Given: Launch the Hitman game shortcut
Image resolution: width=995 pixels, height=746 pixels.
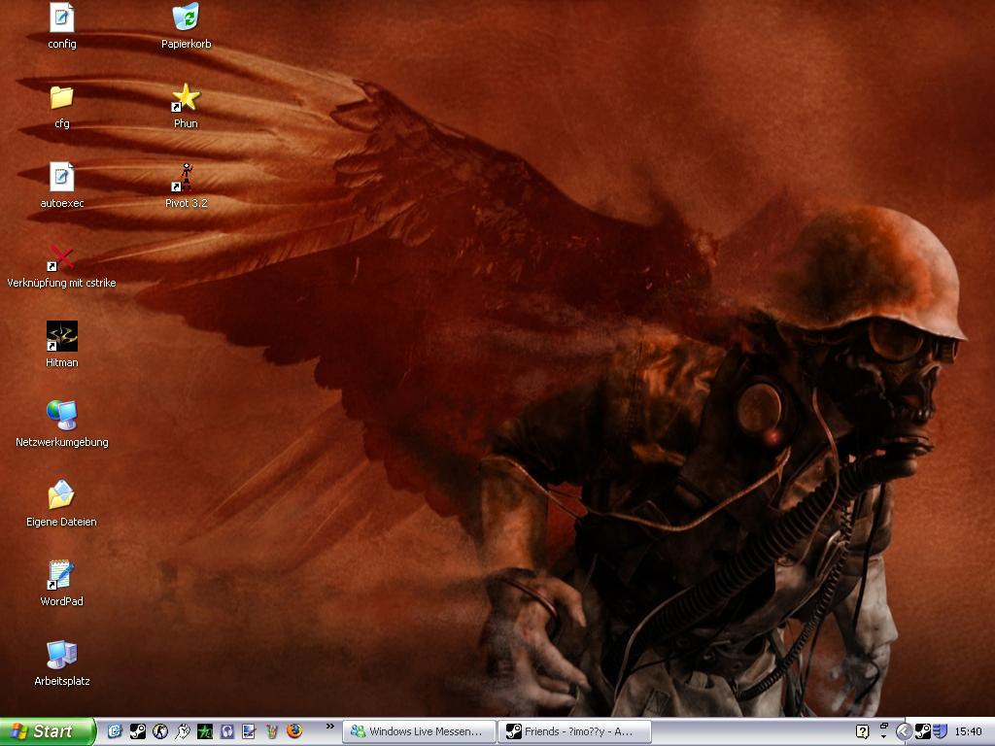Looking at the screenshot, I should pos(61,345).
